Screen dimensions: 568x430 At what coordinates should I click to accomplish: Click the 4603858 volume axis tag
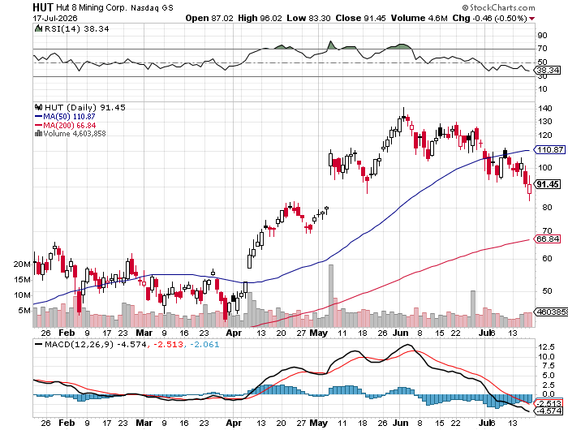pos(551,312)
